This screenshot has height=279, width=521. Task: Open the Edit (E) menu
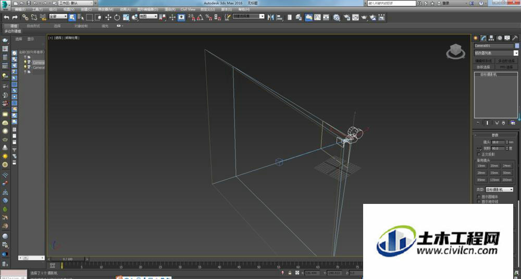point(20,9)
